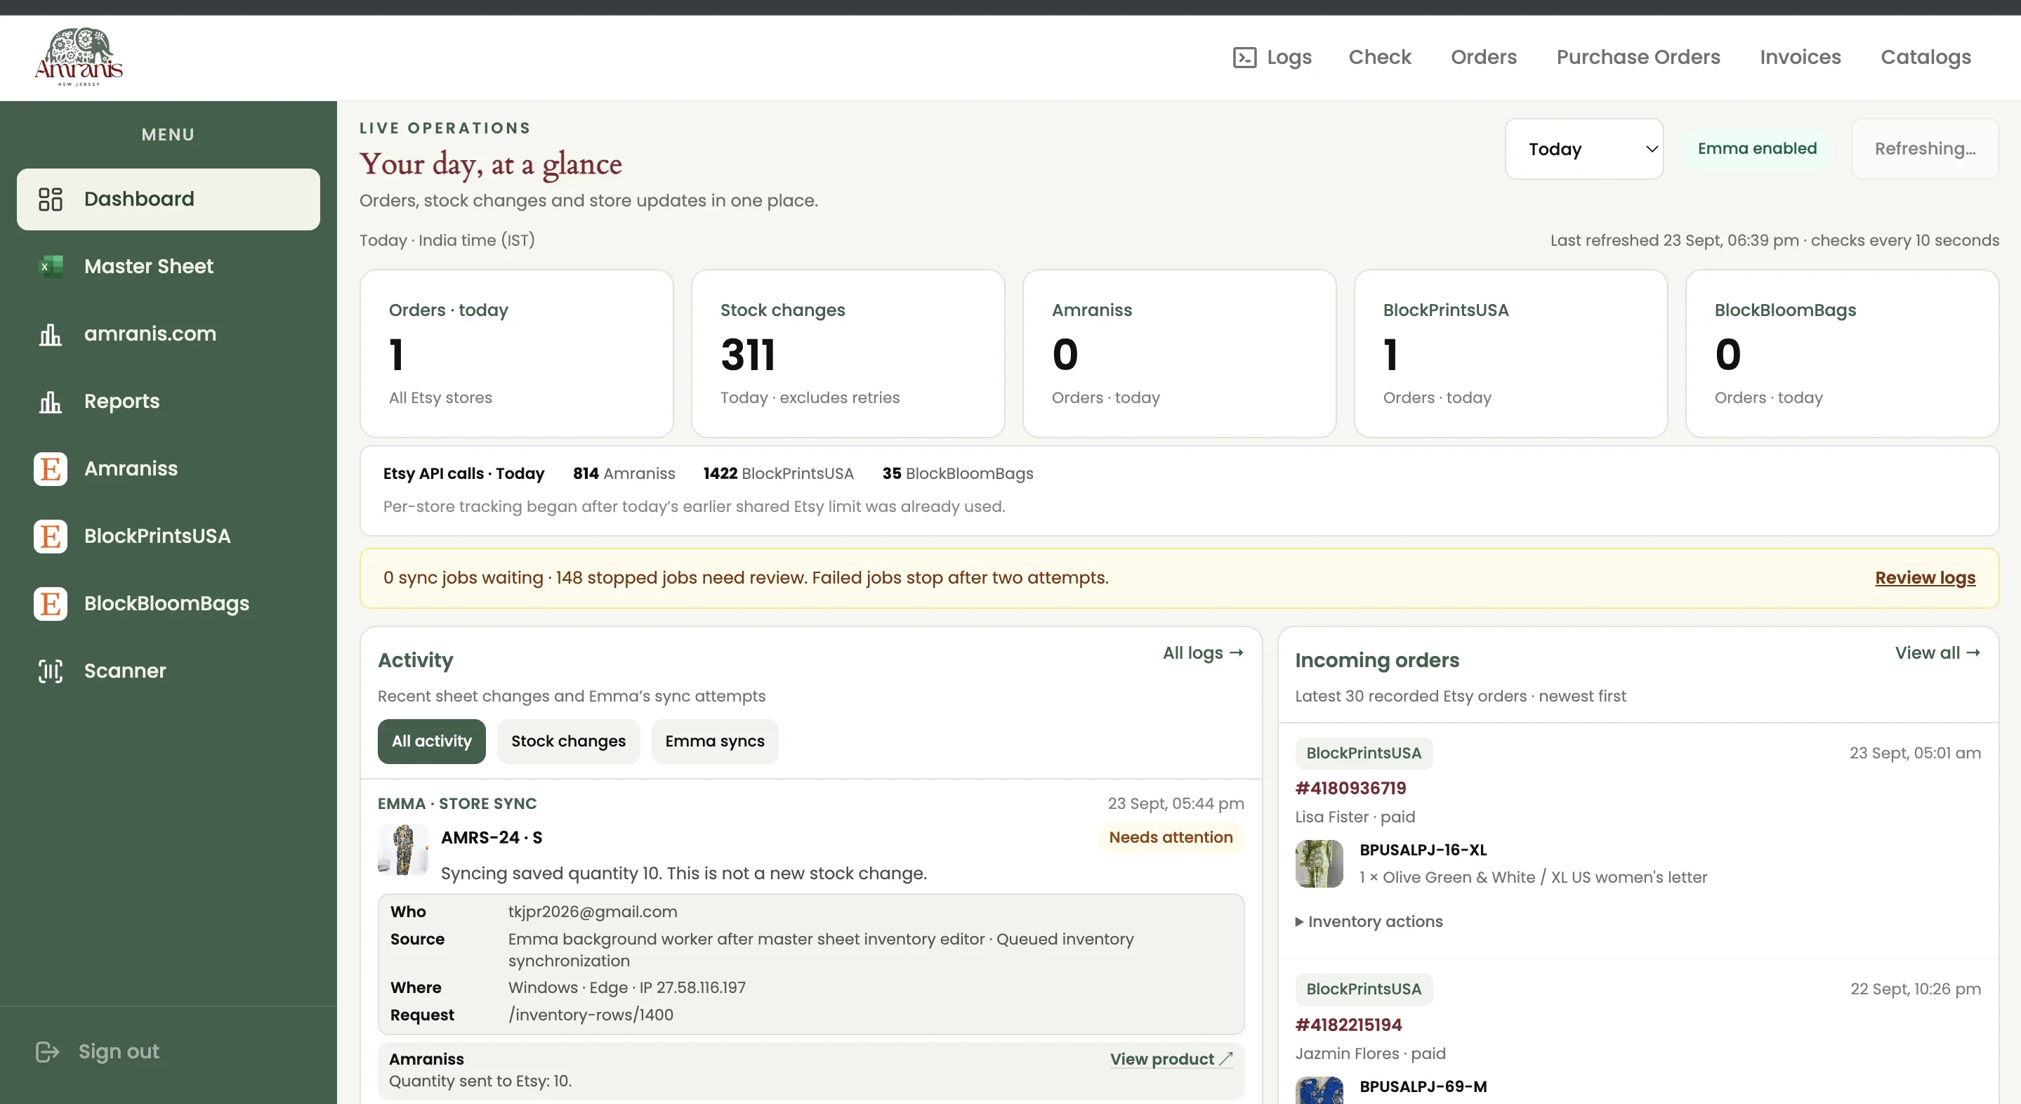The image size is (2021, 1104).
Task: Select the Stock changes filter tab
Action: (x=568, y=742)
